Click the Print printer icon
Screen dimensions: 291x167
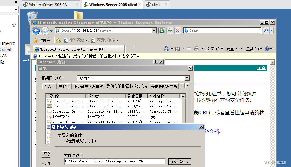point(197,49)
